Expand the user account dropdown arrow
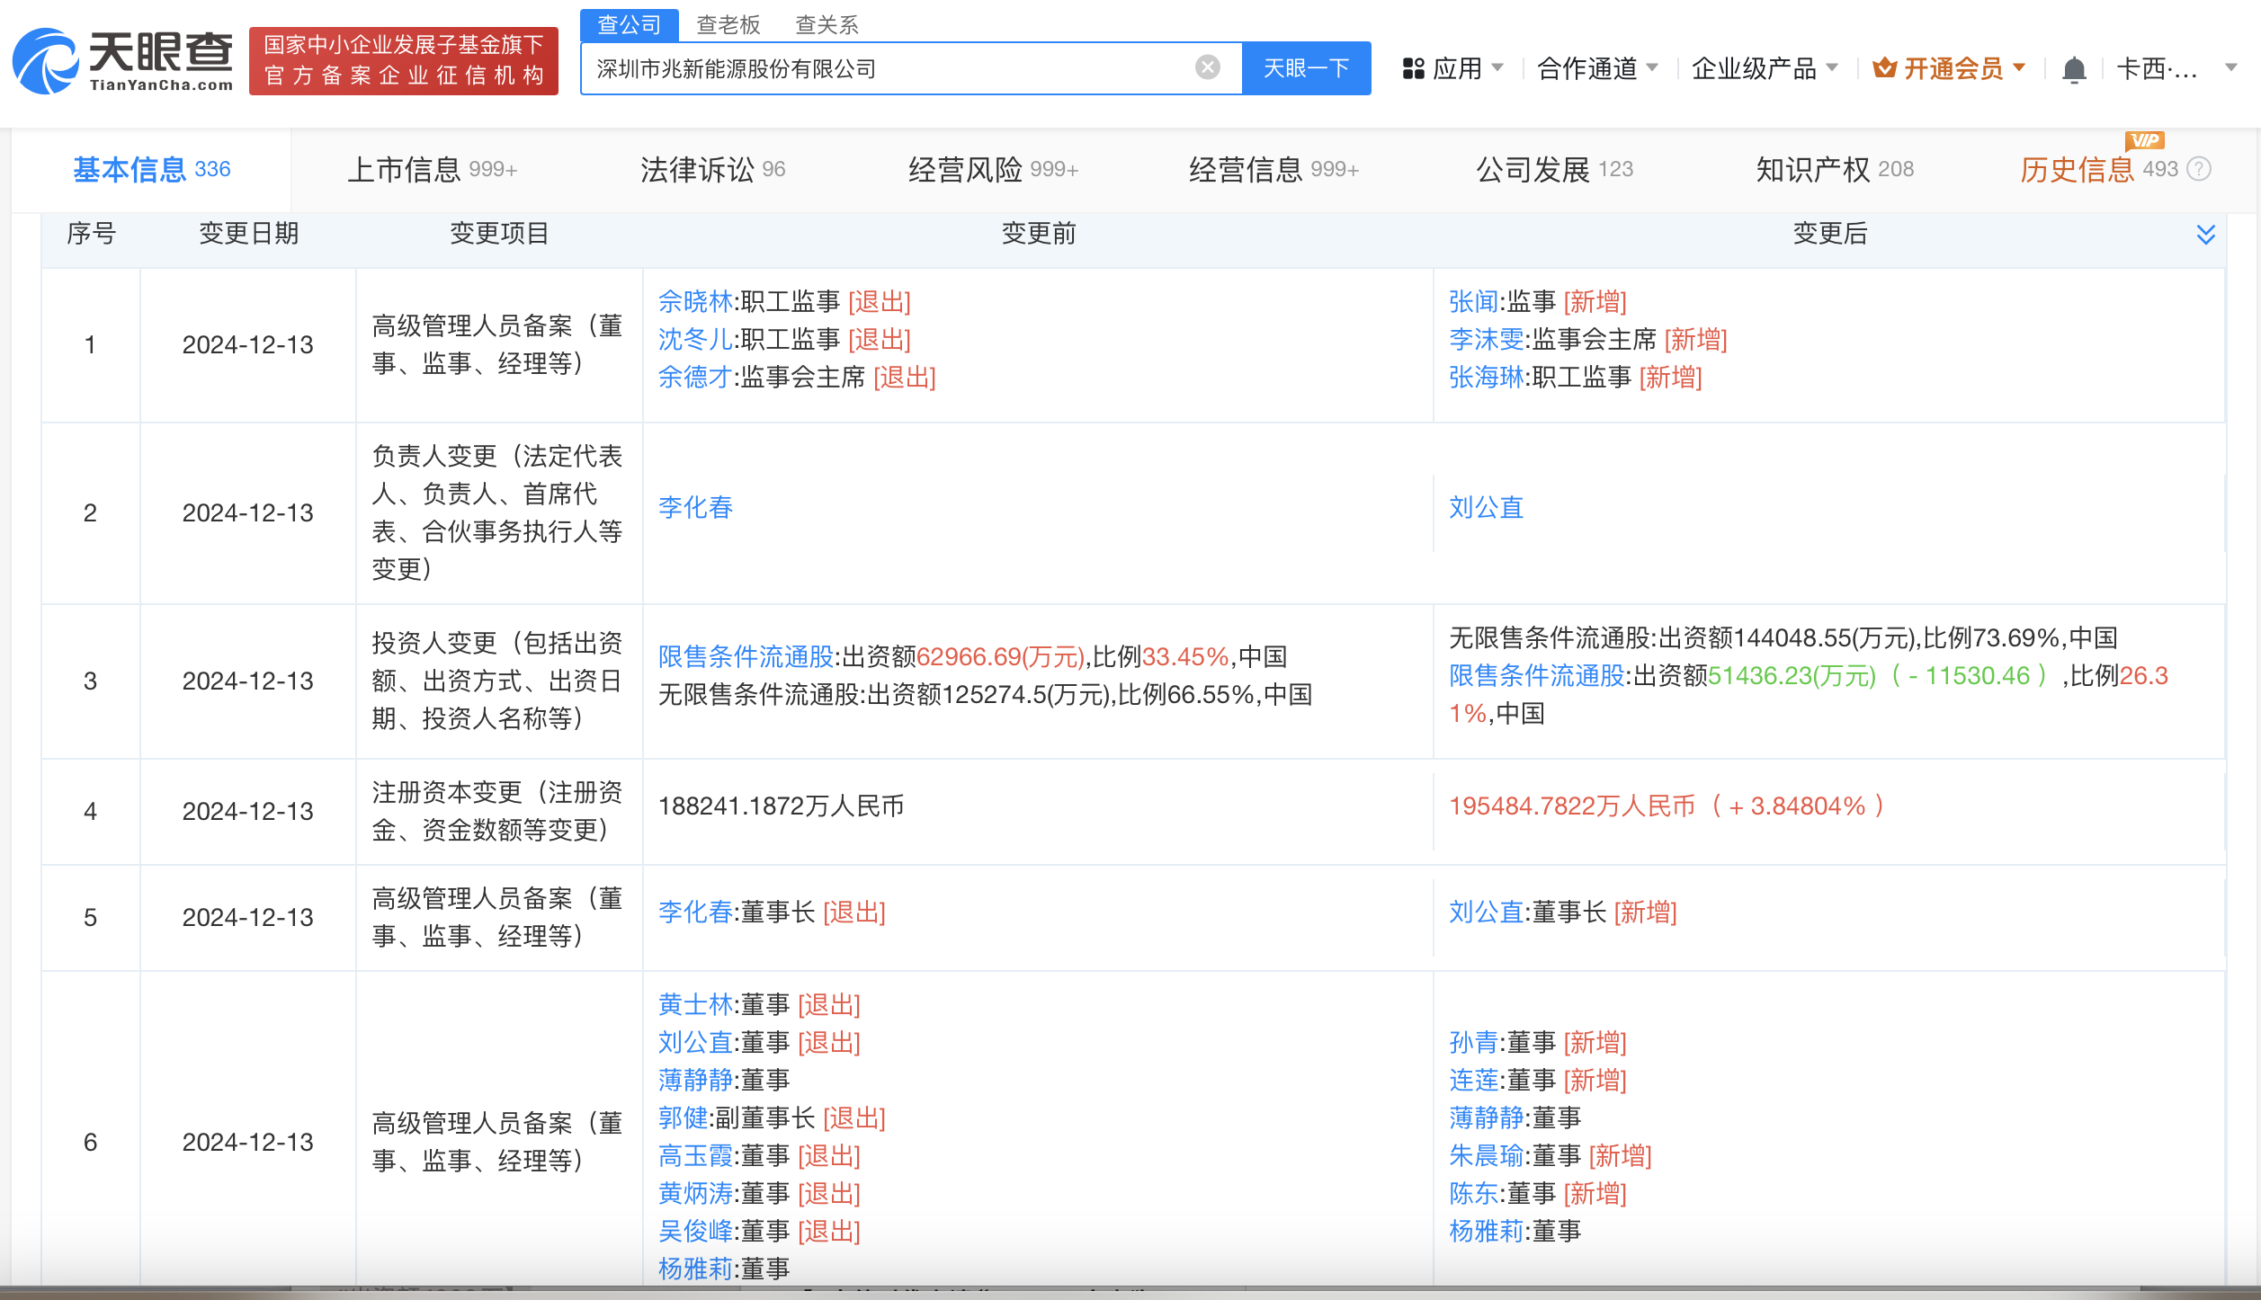The image size is (2261, 1300). tap(2230, 68)
